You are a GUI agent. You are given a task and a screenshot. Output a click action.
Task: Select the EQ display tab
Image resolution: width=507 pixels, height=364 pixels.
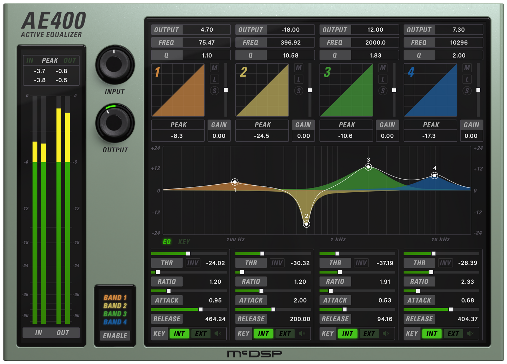tap(166, 241)
